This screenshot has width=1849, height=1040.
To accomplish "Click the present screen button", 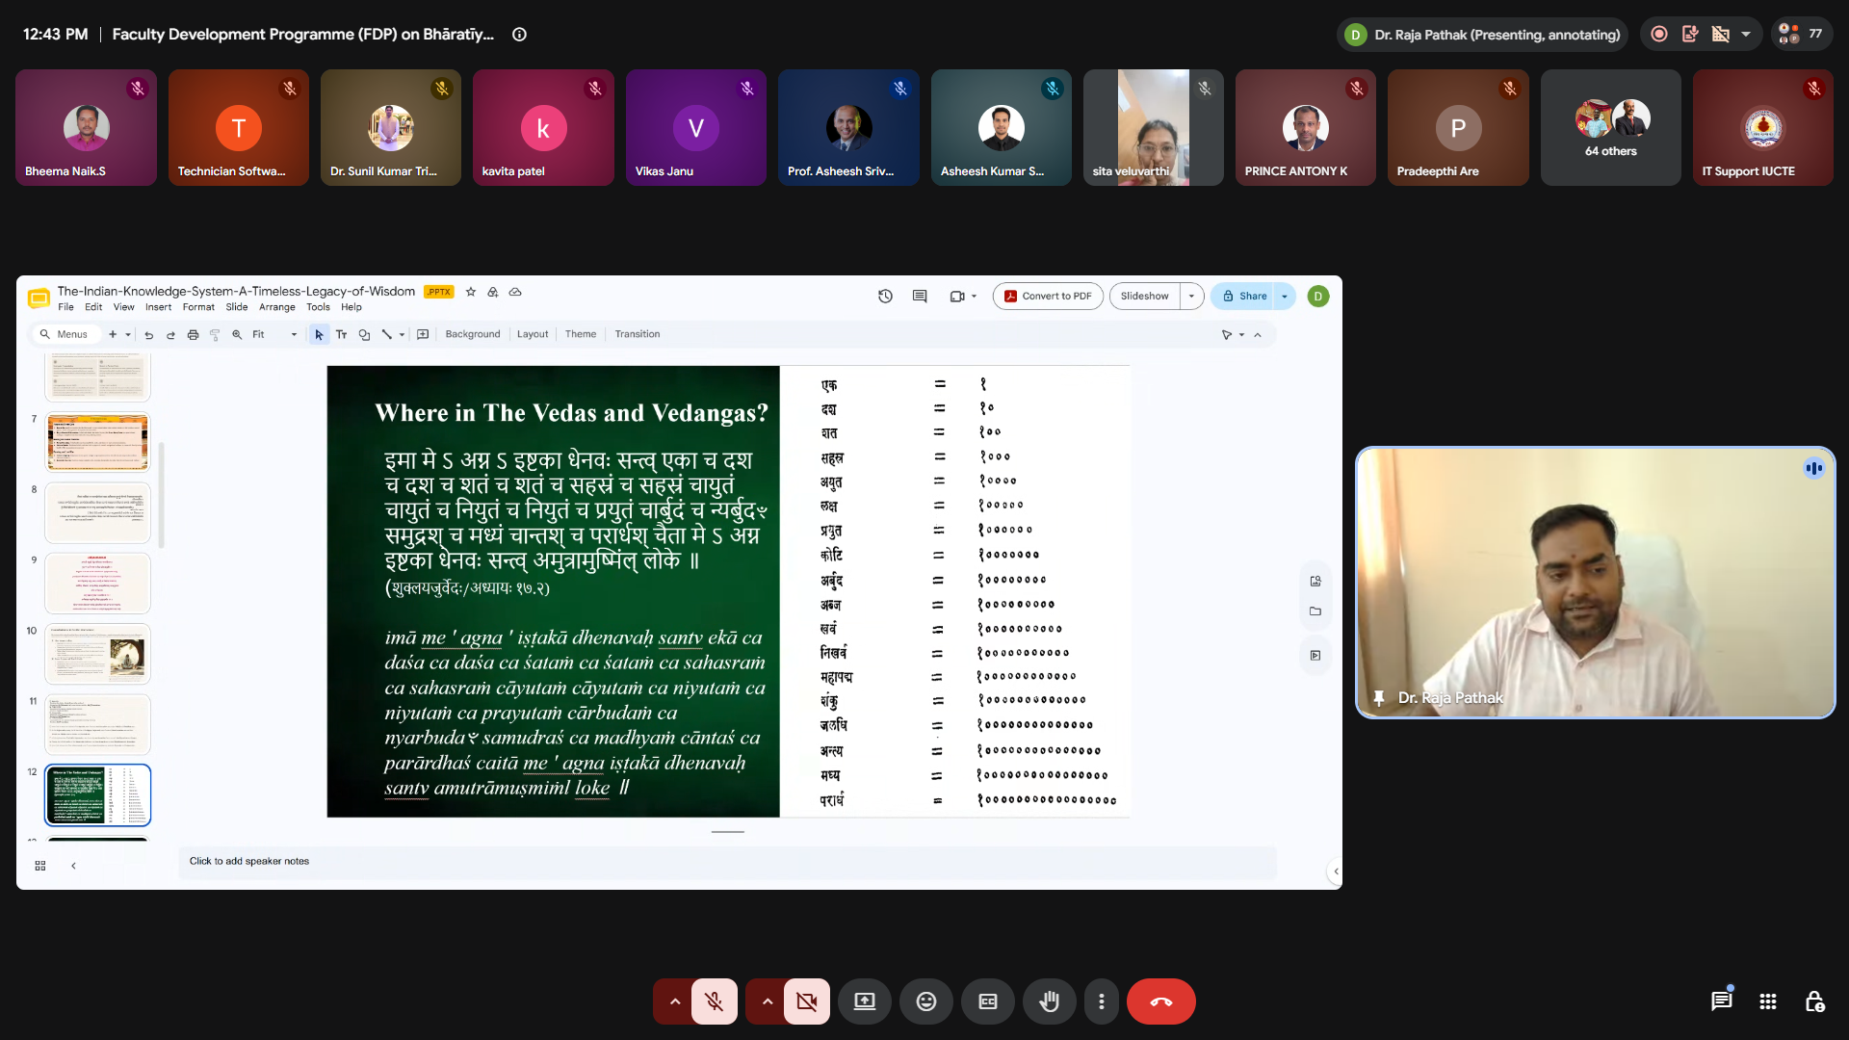I will (x=864, y=1001).
